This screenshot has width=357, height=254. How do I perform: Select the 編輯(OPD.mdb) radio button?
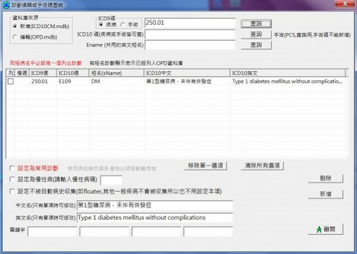pyautogui.click(x=16, y=37)
